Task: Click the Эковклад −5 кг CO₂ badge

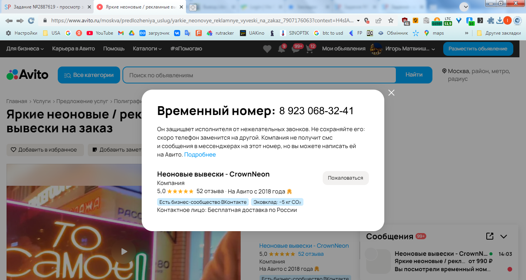Action: (x=277, y=202)
